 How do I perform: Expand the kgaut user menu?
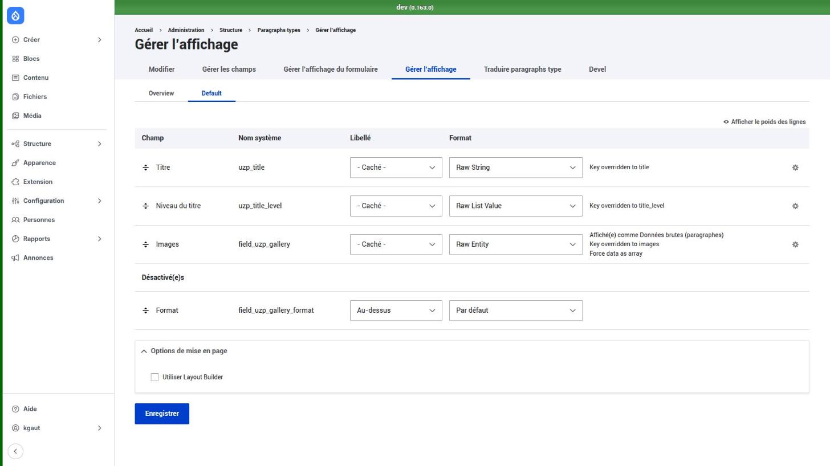[x=57, y=428]
